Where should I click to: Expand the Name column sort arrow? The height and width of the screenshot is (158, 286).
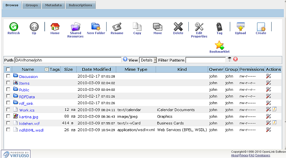point(46,69)
